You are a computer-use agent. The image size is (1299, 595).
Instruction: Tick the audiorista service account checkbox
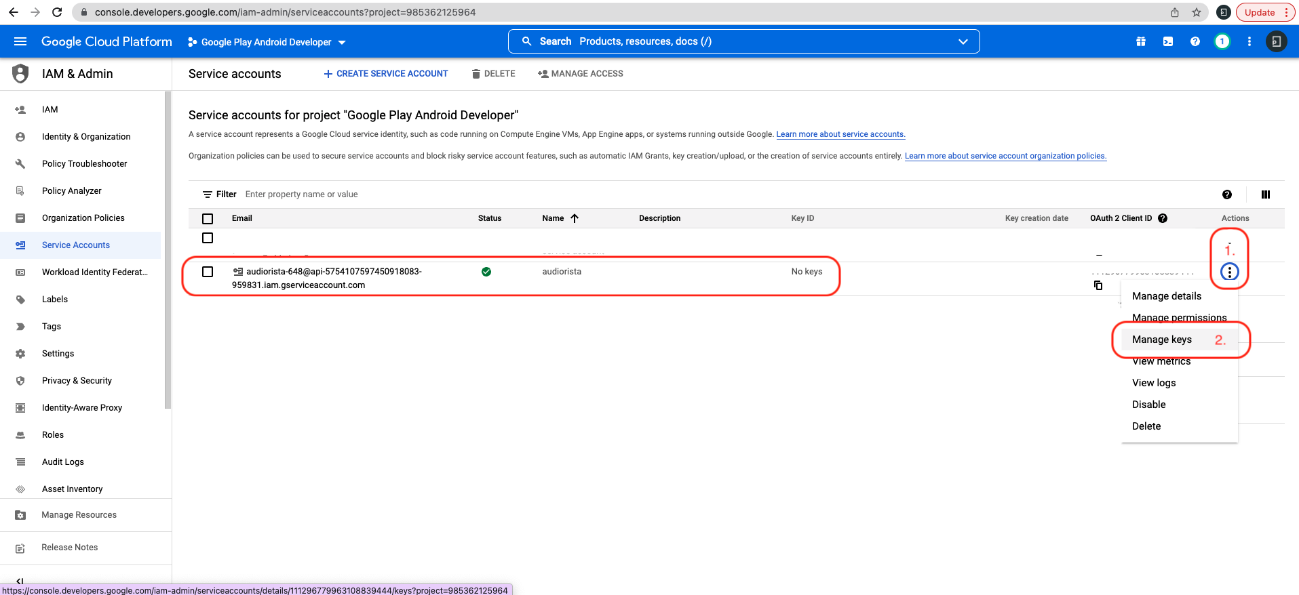(x=208, y=272)
